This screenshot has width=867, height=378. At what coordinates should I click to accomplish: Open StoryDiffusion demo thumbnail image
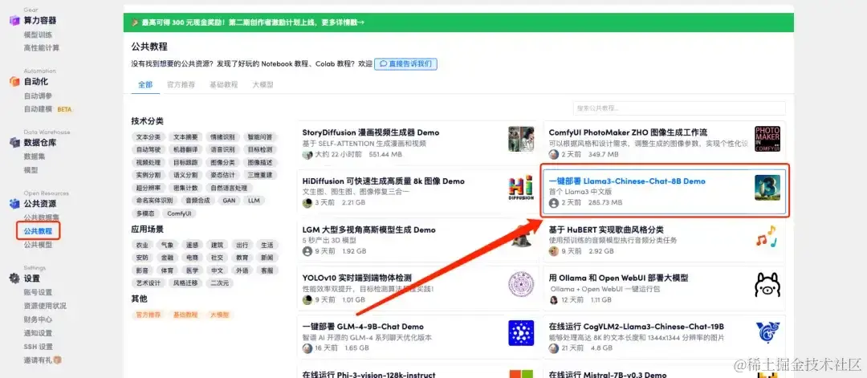coord(522,139)
